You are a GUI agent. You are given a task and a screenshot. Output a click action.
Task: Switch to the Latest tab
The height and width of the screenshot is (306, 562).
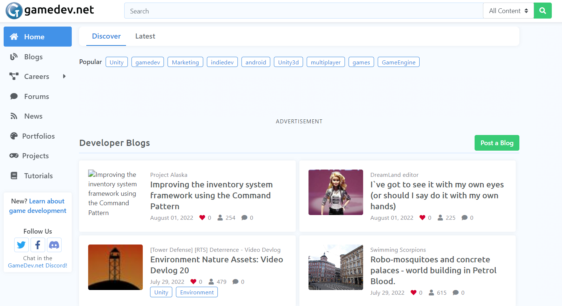(x=145, y=36)
